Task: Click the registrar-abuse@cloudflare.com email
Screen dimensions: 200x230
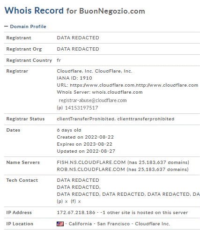Action: 93,100
